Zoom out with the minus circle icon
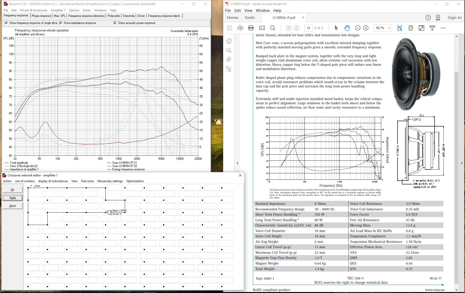 point(358,28)
